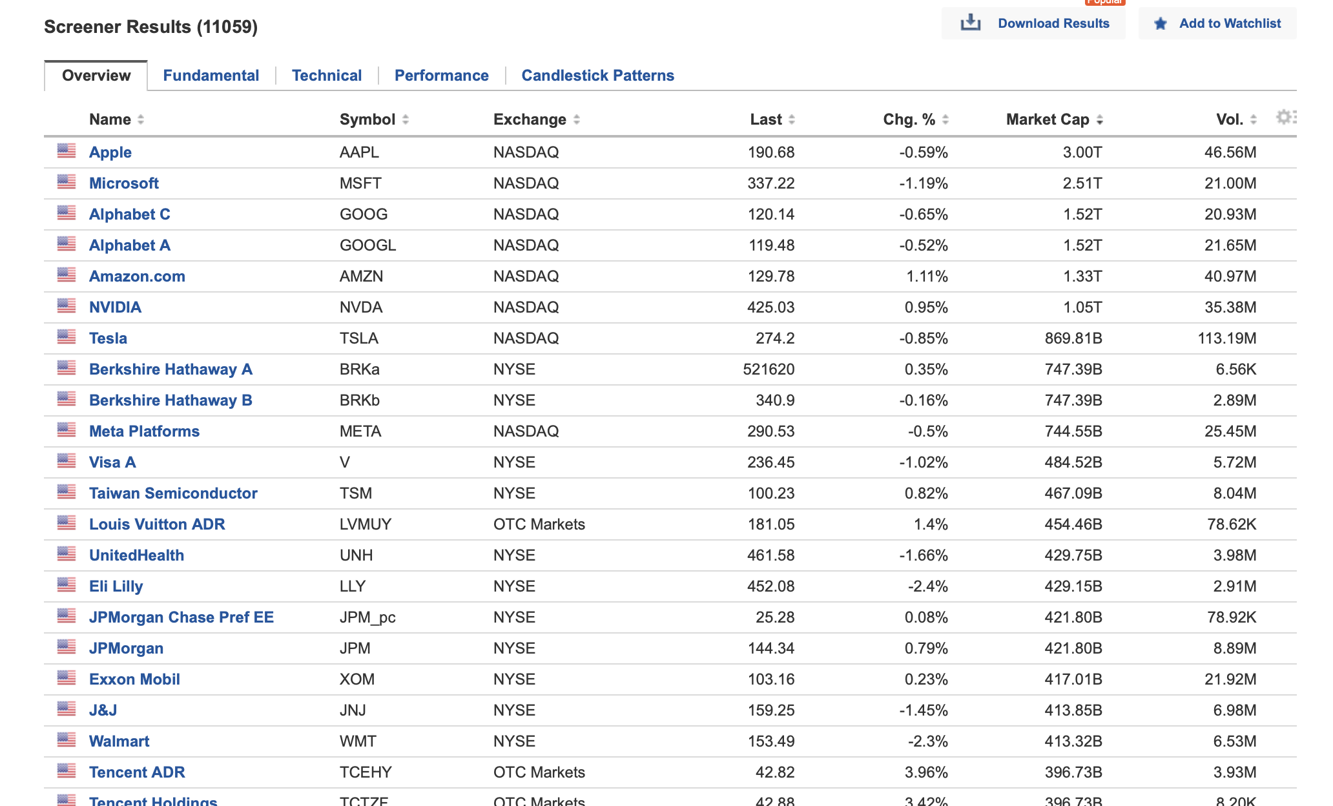The height and width of the screenshot is (806, 1333).
Task: Sort by Chg. % column arrows
Action: [945, 119]
